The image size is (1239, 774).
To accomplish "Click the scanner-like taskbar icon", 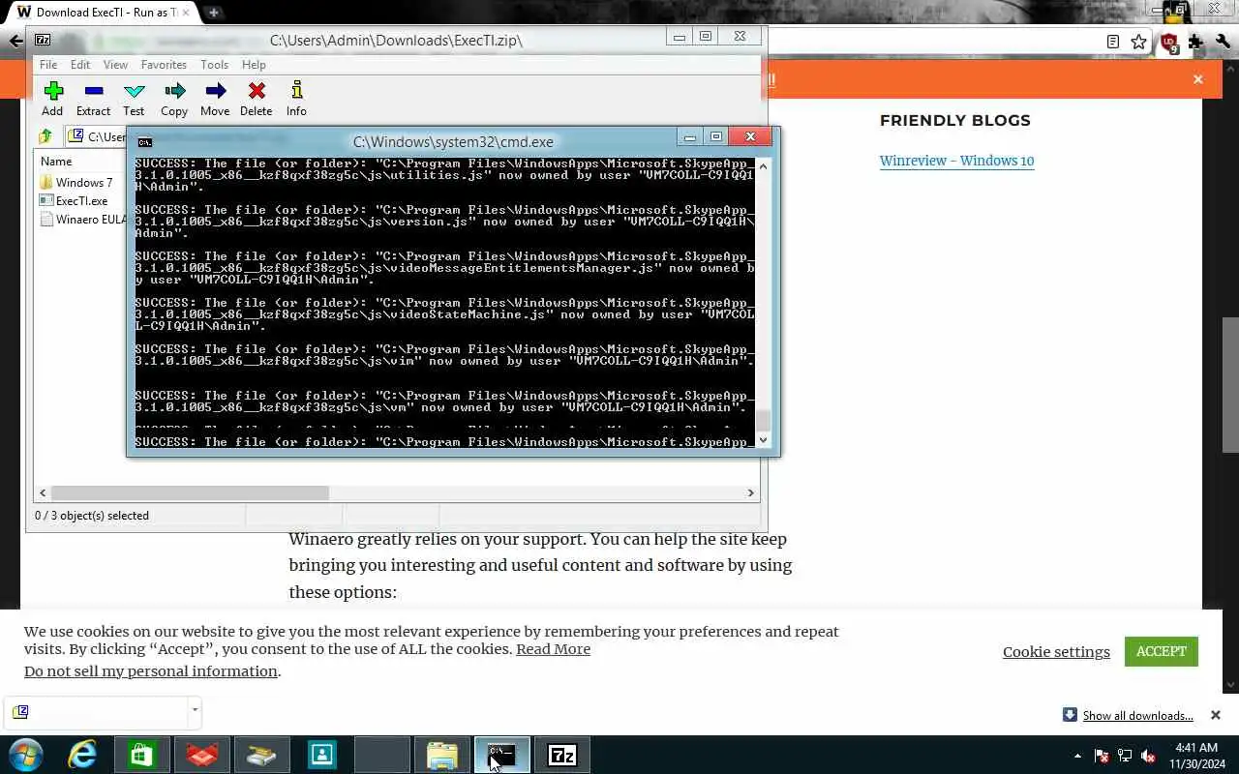I will [x=262, y=755].
